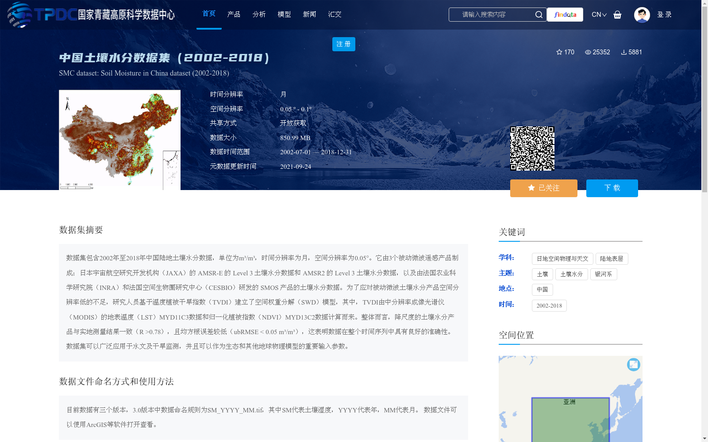This screenshot has width=708, height=442.
Task: Click the 注册 register button
Action: pyautogui.click(x=344, y=44)
